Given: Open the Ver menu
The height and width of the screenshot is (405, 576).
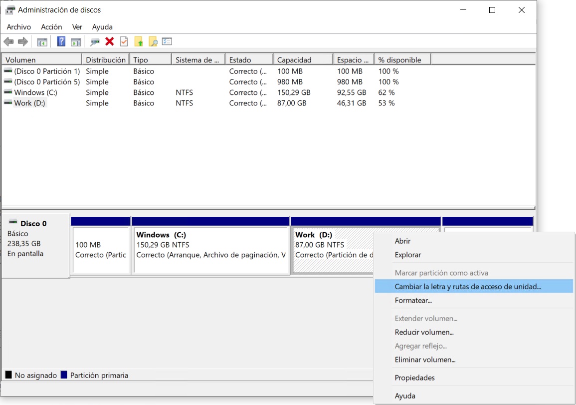Looking at the screenshot, I should point(77,27).
